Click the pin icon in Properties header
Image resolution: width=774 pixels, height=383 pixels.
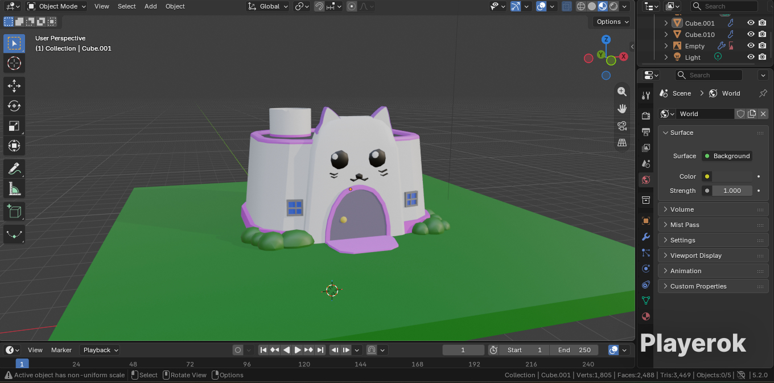coord(763,93)
